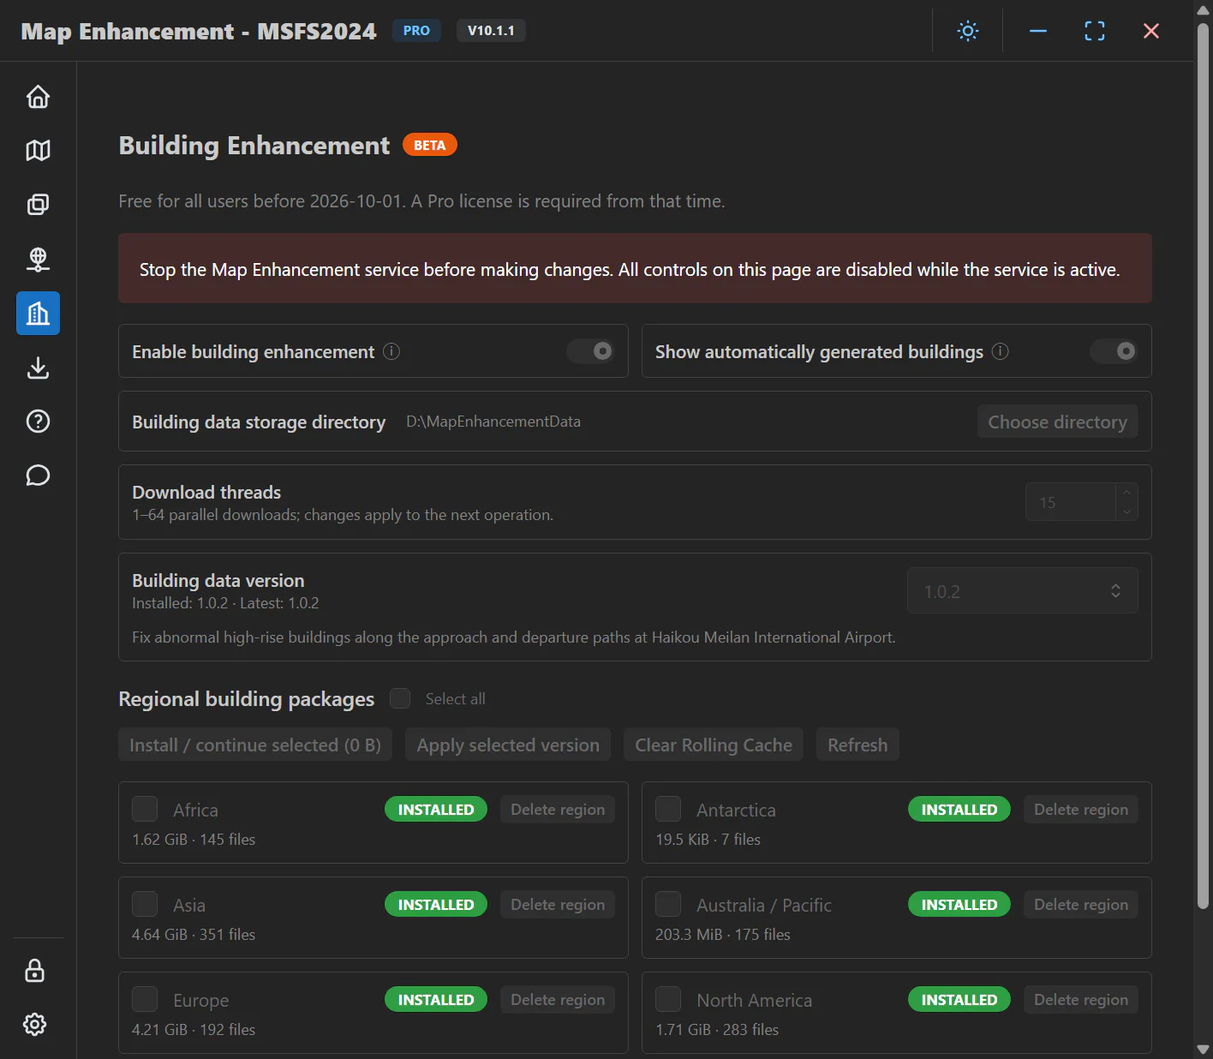Click the V10.1.1 version badge
Screen dimensions: 1213x1059
pos(491,30)
